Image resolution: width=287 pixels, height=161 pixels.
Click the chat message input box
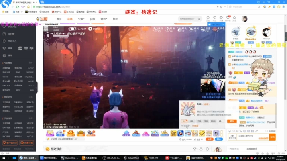click(253, 137)
